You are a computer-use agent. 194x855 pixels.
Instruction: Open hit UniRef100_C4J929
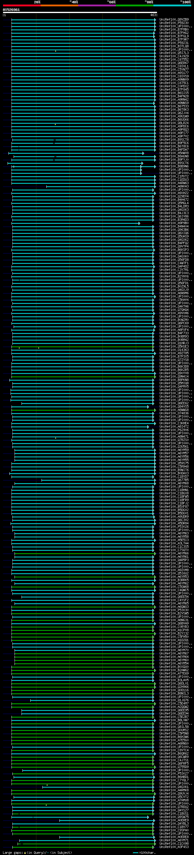coord(174,56)
